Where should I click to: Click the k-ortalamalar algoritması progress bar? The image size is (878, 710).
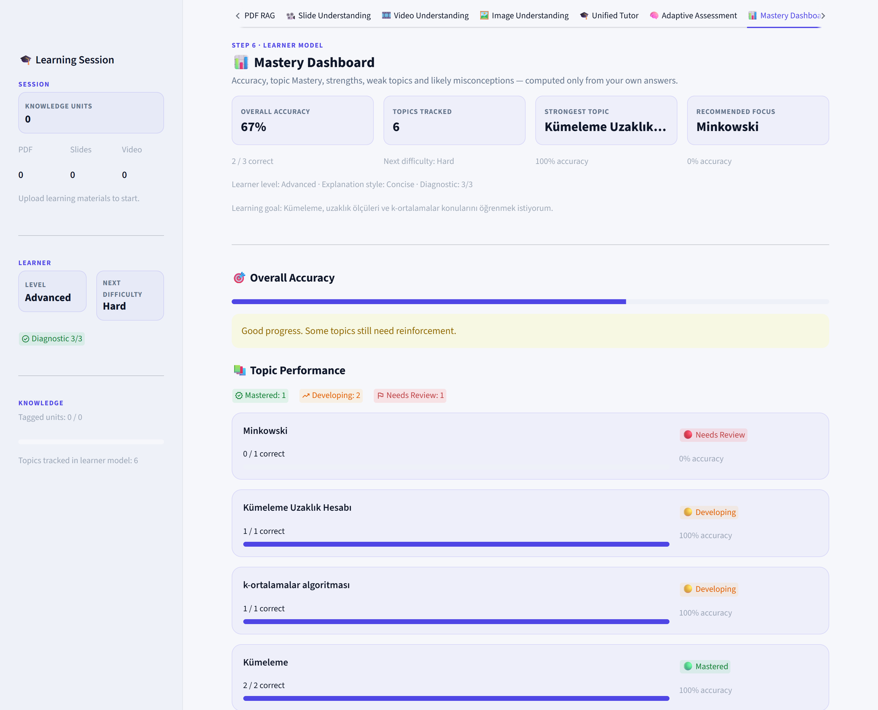pos(456,622)
